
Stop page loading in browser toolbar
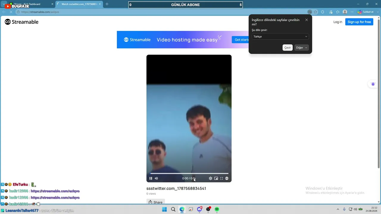point(11,12)
